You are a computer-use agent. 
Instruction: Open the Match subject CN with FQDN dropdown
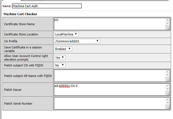(x=60, y=65)
